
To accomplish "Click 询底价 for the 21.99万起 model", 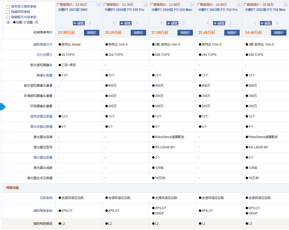I will [185, 33].
